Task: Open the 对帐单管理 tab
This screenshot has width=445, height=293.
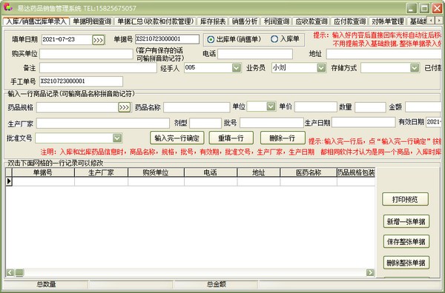Action: [x=388, y=21]
